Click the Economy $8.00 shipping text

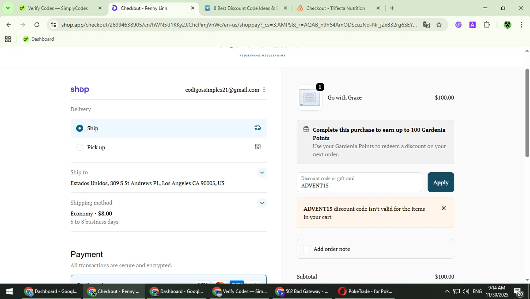[91, 214]
